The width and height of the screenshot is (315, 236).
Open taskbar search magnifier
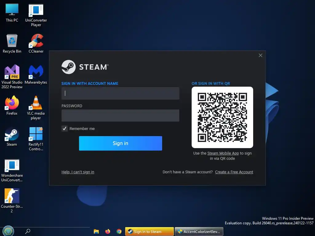pyautogui.click(x=27, y=231)
